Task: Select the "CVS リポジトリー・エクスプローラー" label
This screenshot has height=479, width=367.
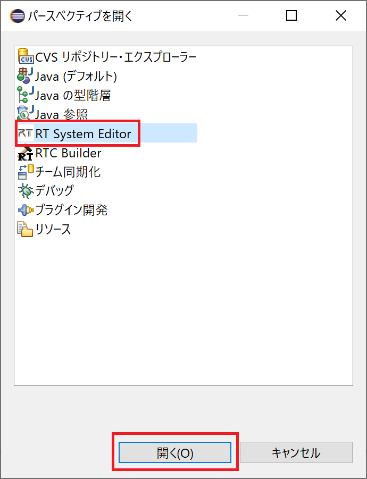Action: (116, 57)
